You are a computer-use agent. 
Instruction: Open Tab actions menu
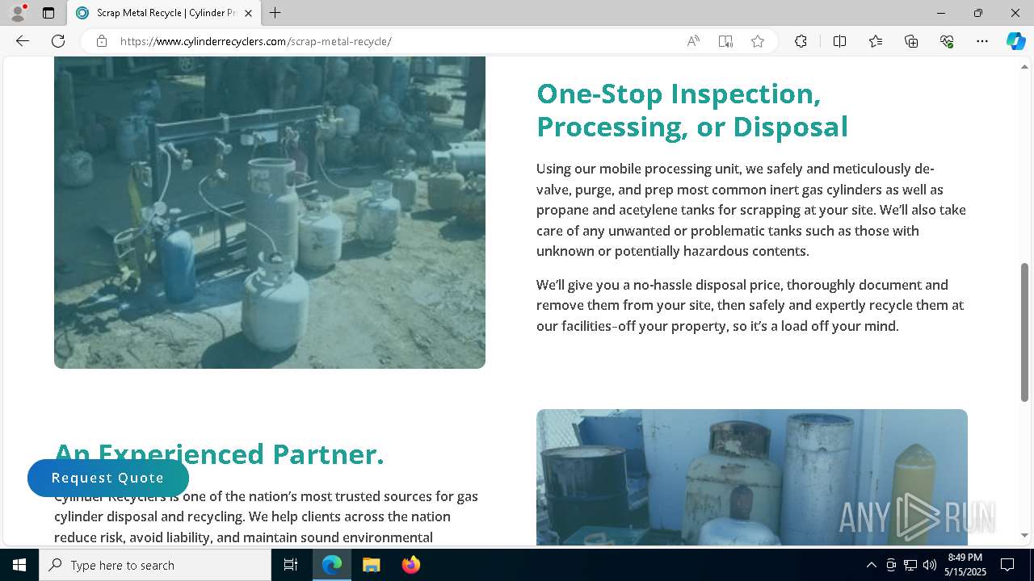[x=48, y=13]
